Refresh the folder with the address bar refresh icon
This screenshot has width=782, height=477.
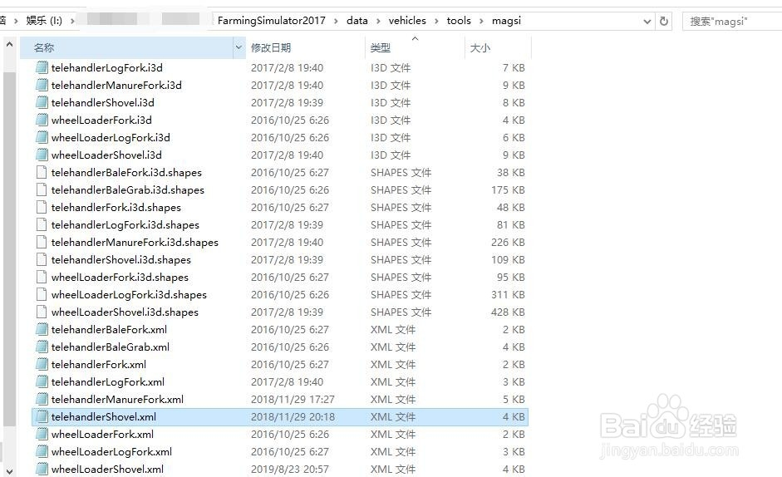click(x=664, y=21)
